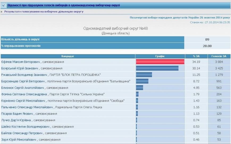Click the percentage value 0.51

coord(196,133)
